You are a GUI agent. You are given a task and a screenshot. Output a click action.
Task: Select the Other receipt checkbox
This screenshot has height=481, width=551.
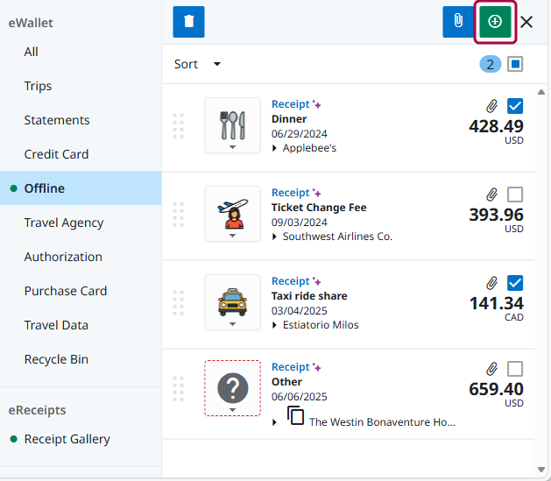515,369
